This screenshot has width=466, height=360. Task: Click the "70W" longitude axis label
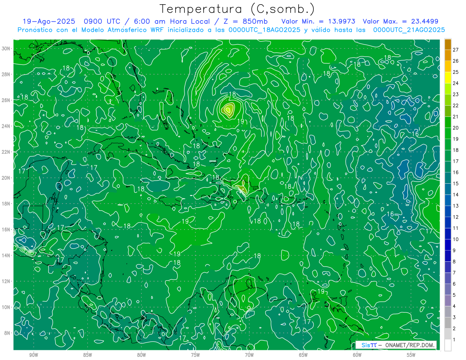(249, 355)
